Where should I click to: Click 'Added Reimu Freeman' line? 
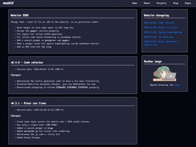tap(29, 138)
